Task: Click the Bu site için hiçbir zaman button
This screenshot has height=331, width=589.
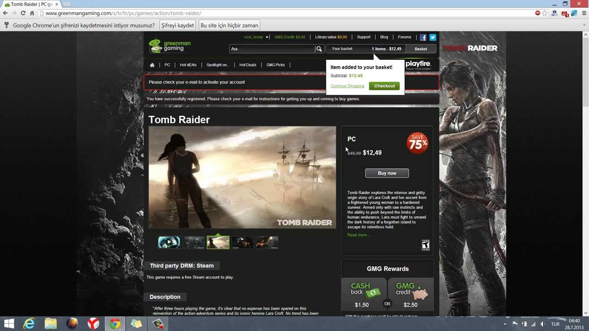Action: 229,25
